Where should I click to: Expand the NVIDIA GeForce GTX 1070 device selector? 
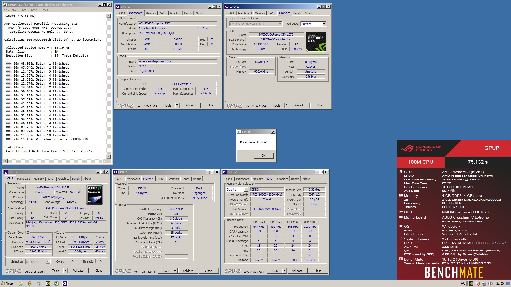tap(280, 24)
